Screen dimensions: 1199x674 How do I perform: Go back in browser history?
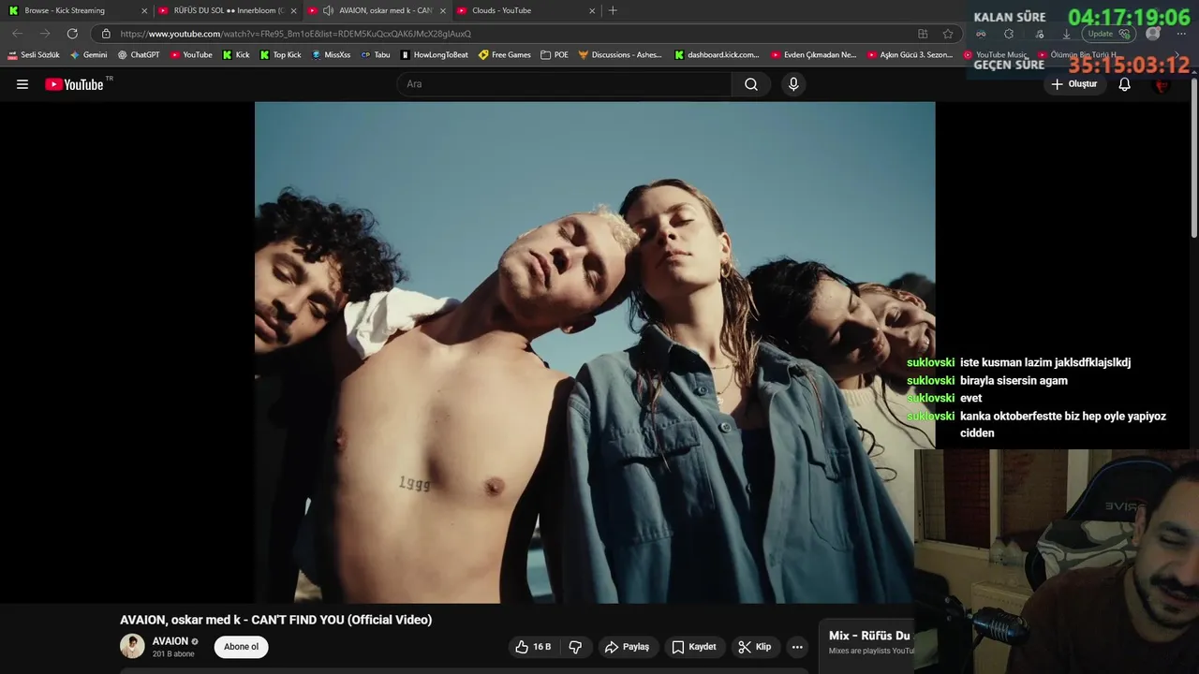coord(17,34)
